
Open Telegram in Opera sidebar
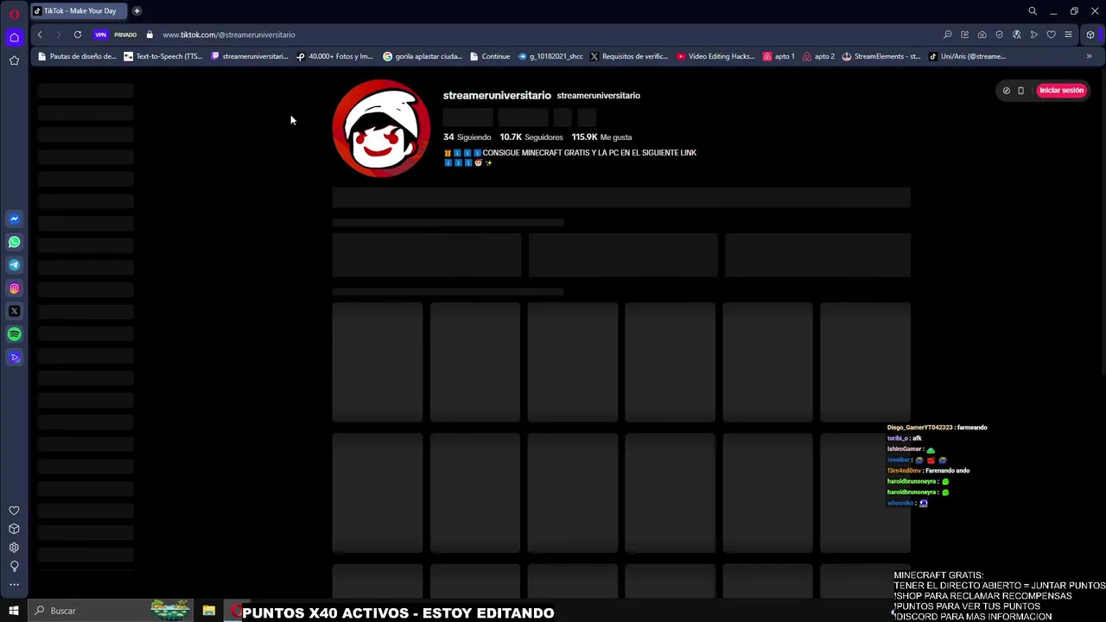(x=14, y=265)
